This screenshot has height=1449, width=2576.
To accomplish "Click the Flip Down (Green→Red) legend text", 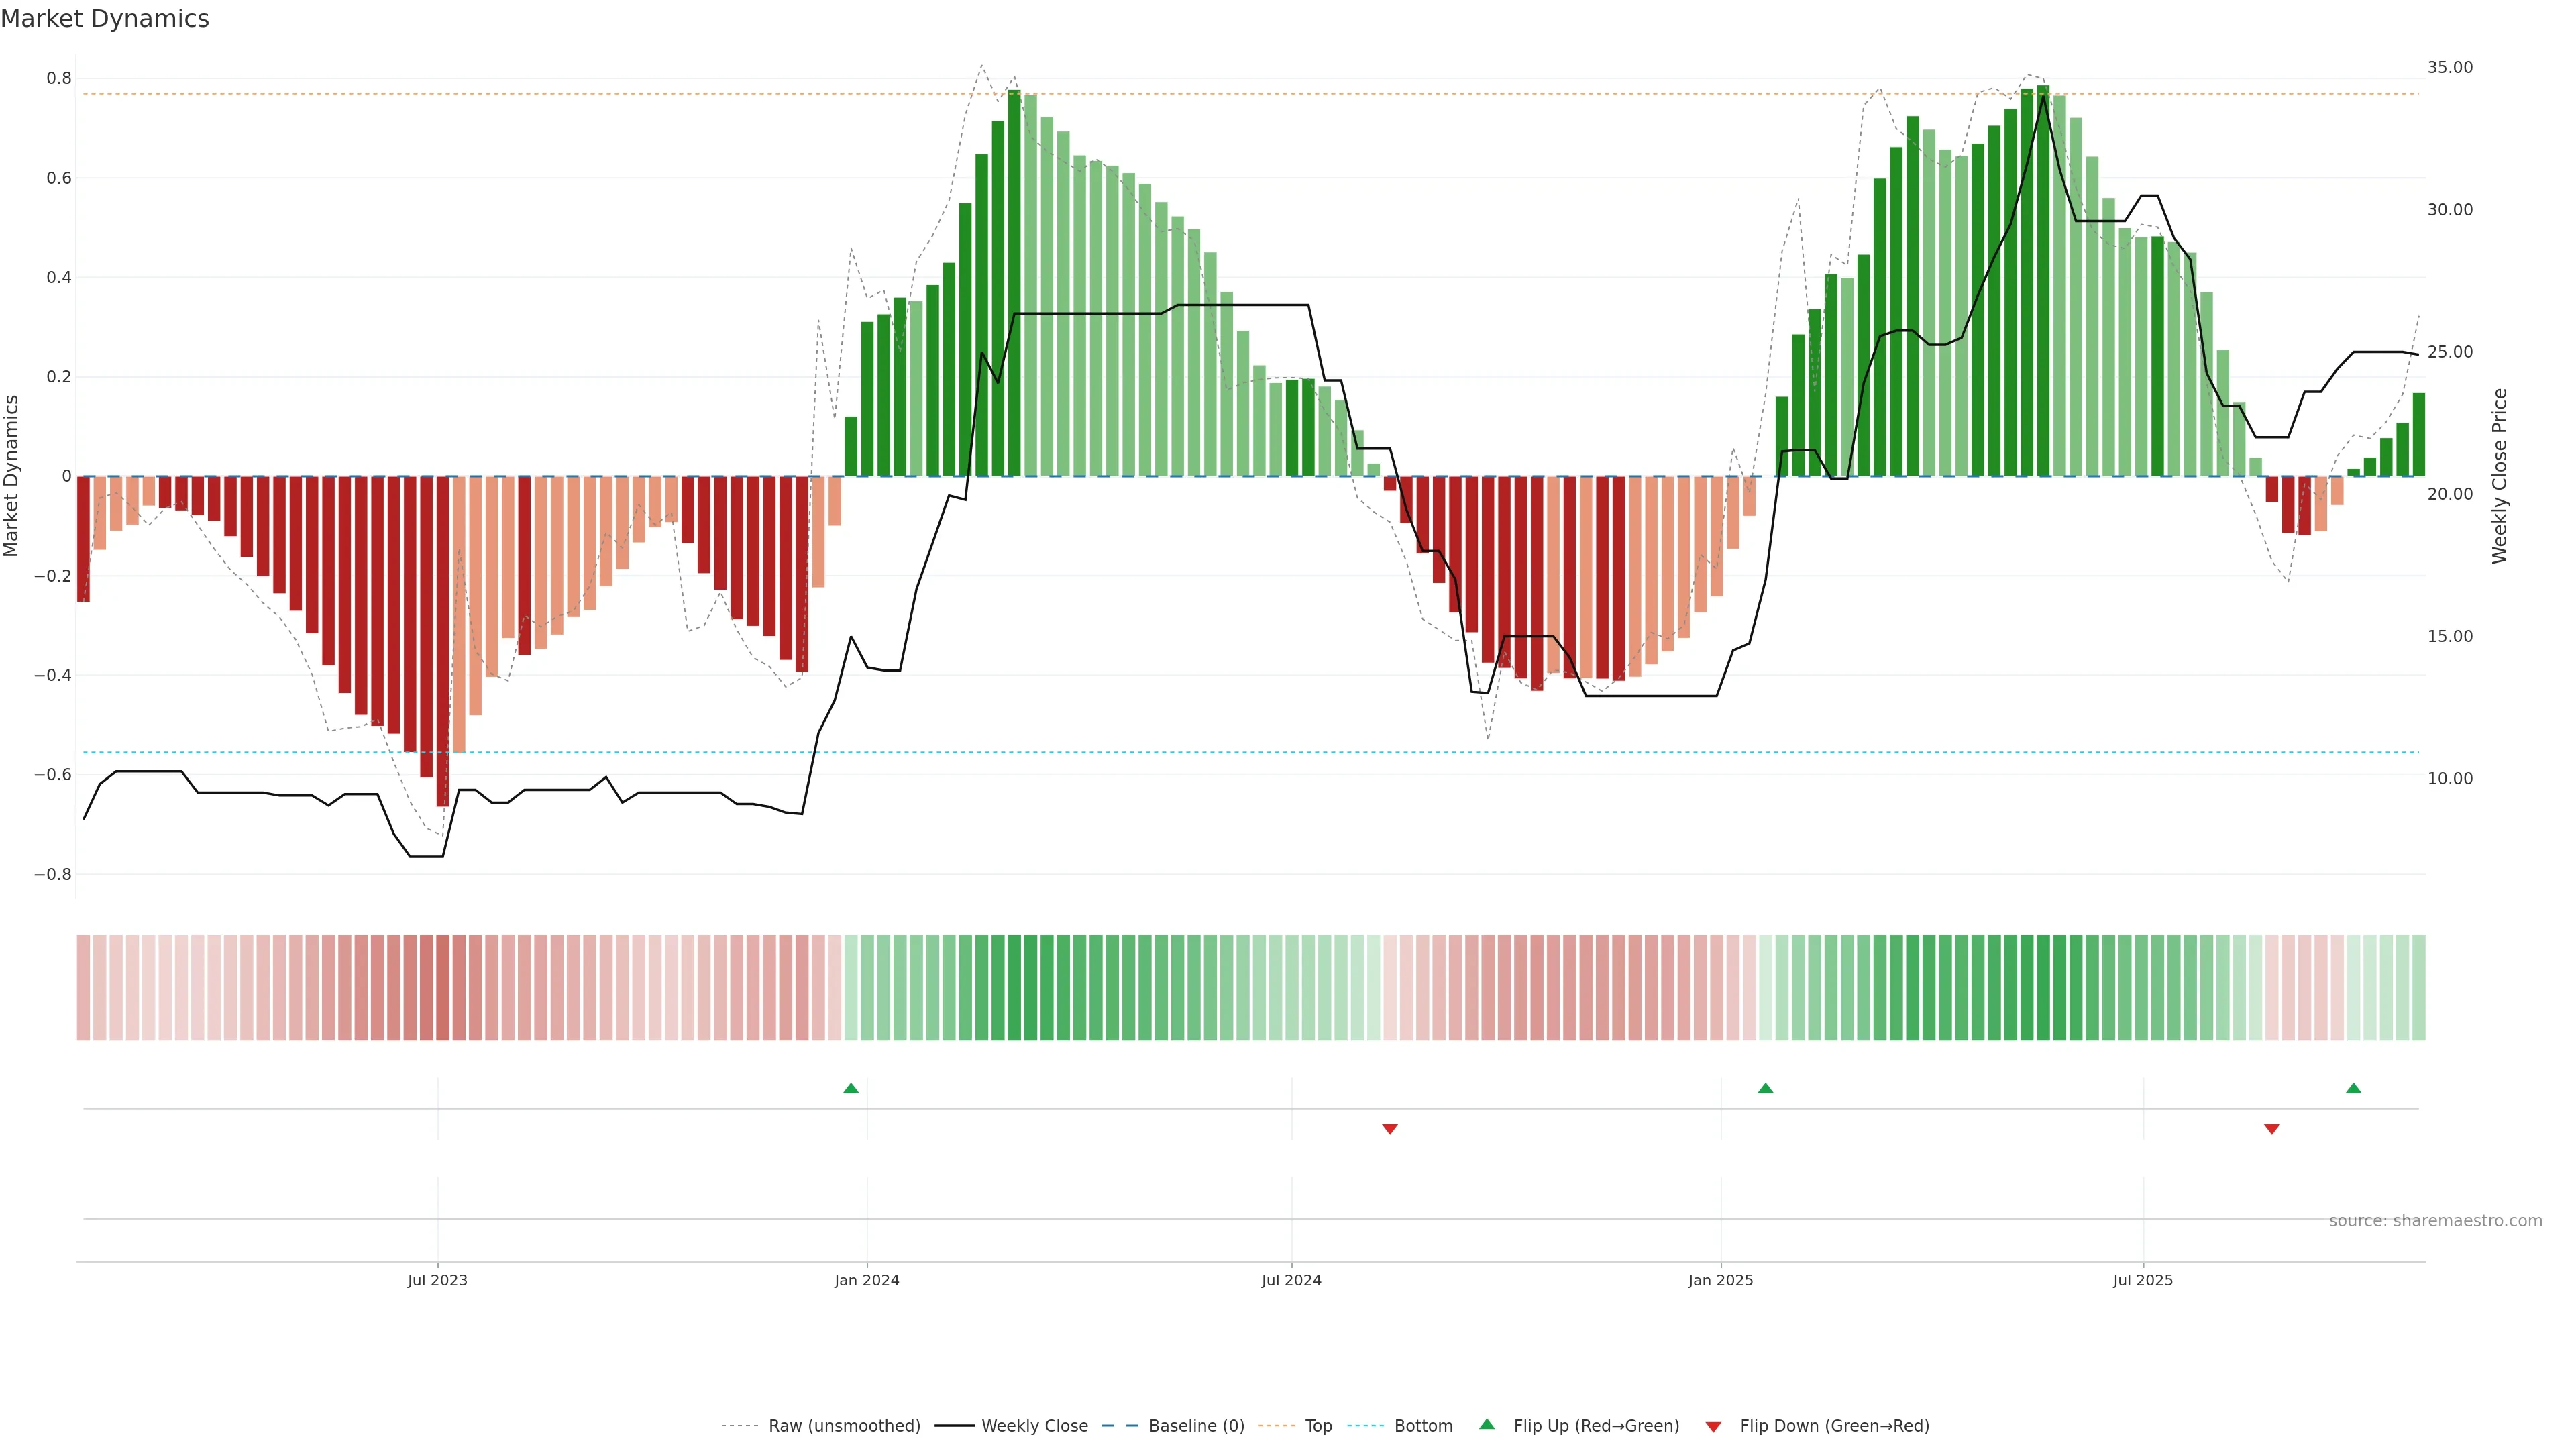I will [x=1834, y=1426].
